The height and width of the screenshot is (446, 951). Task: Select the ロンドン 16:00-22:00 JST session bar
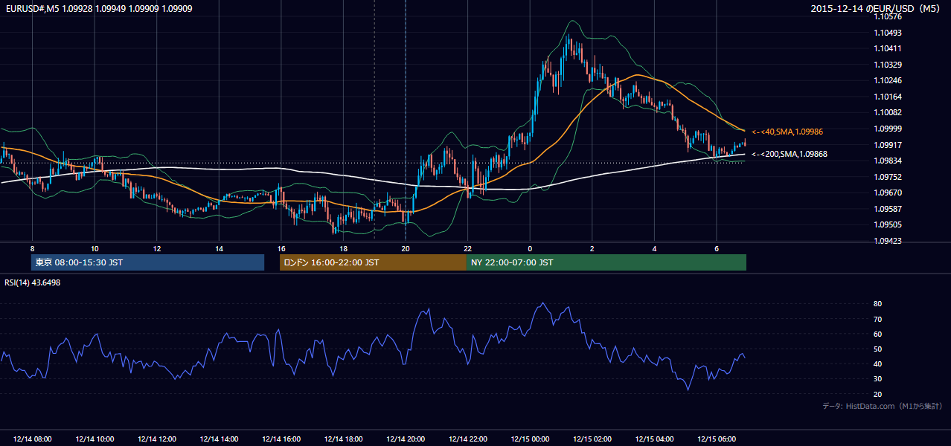[x=373, y=262]
